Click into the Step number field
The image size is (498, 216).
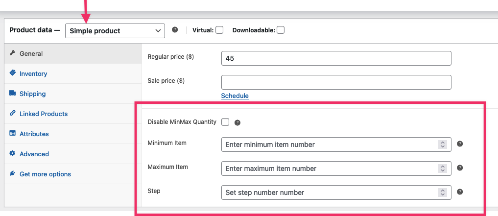336,192
